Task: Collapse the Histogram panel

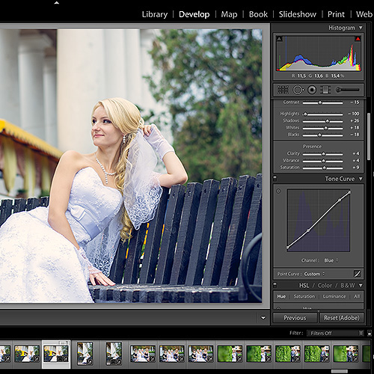Action: pos(361,28)
